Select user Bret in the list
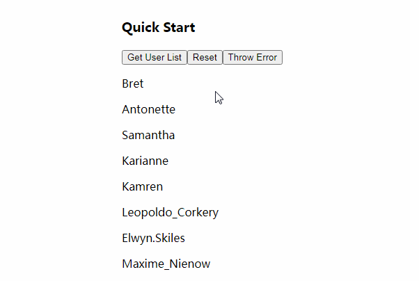 tap(132, 84)
